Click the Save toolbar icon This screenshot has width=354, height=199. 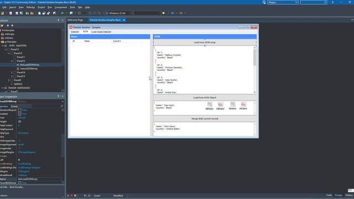point(11,13)
